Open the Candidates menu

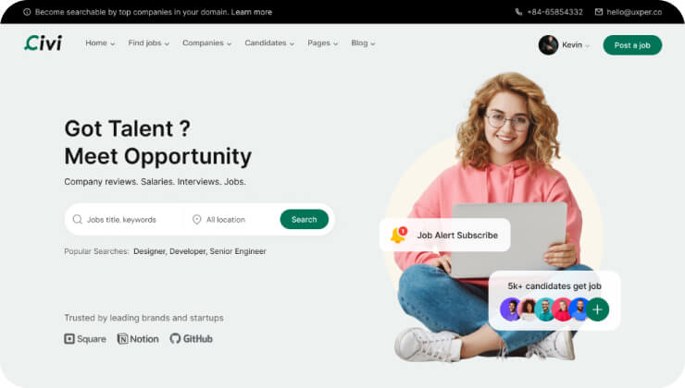(269, 43)
